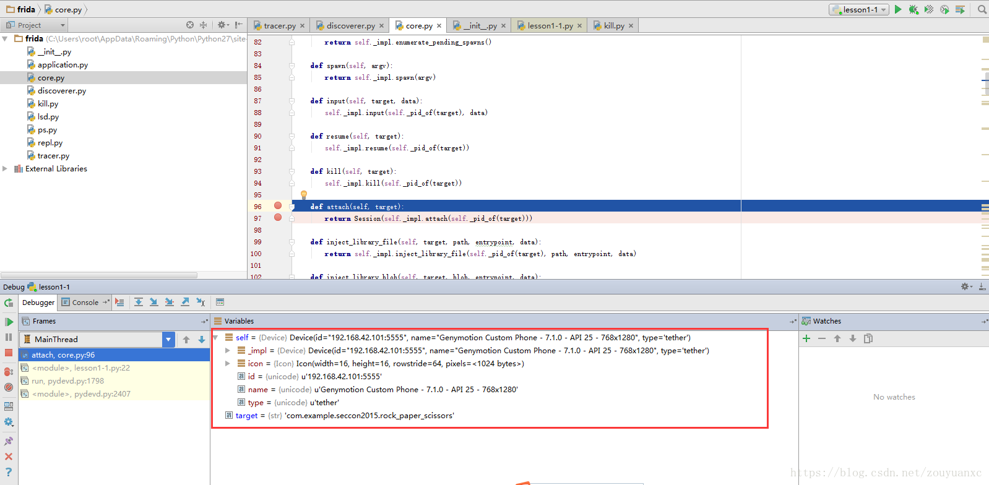Evaluate expression calculator icon
Screen dimensions: 989x485
[x=220, y=302]
